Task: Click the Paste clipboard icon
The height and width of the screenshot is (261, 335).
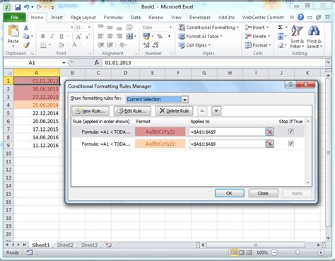Action: point(13,31)
